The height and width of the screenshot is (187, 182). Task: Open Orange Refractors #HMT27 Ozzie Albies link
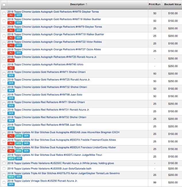[54, 49]
